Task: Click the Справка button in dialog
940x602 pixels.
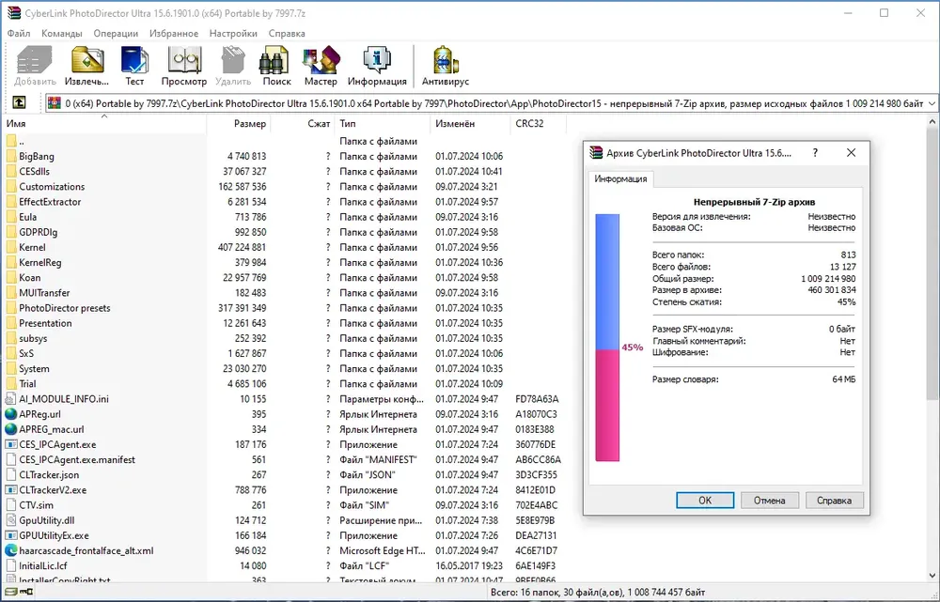Action: click(x=834, y=501)
